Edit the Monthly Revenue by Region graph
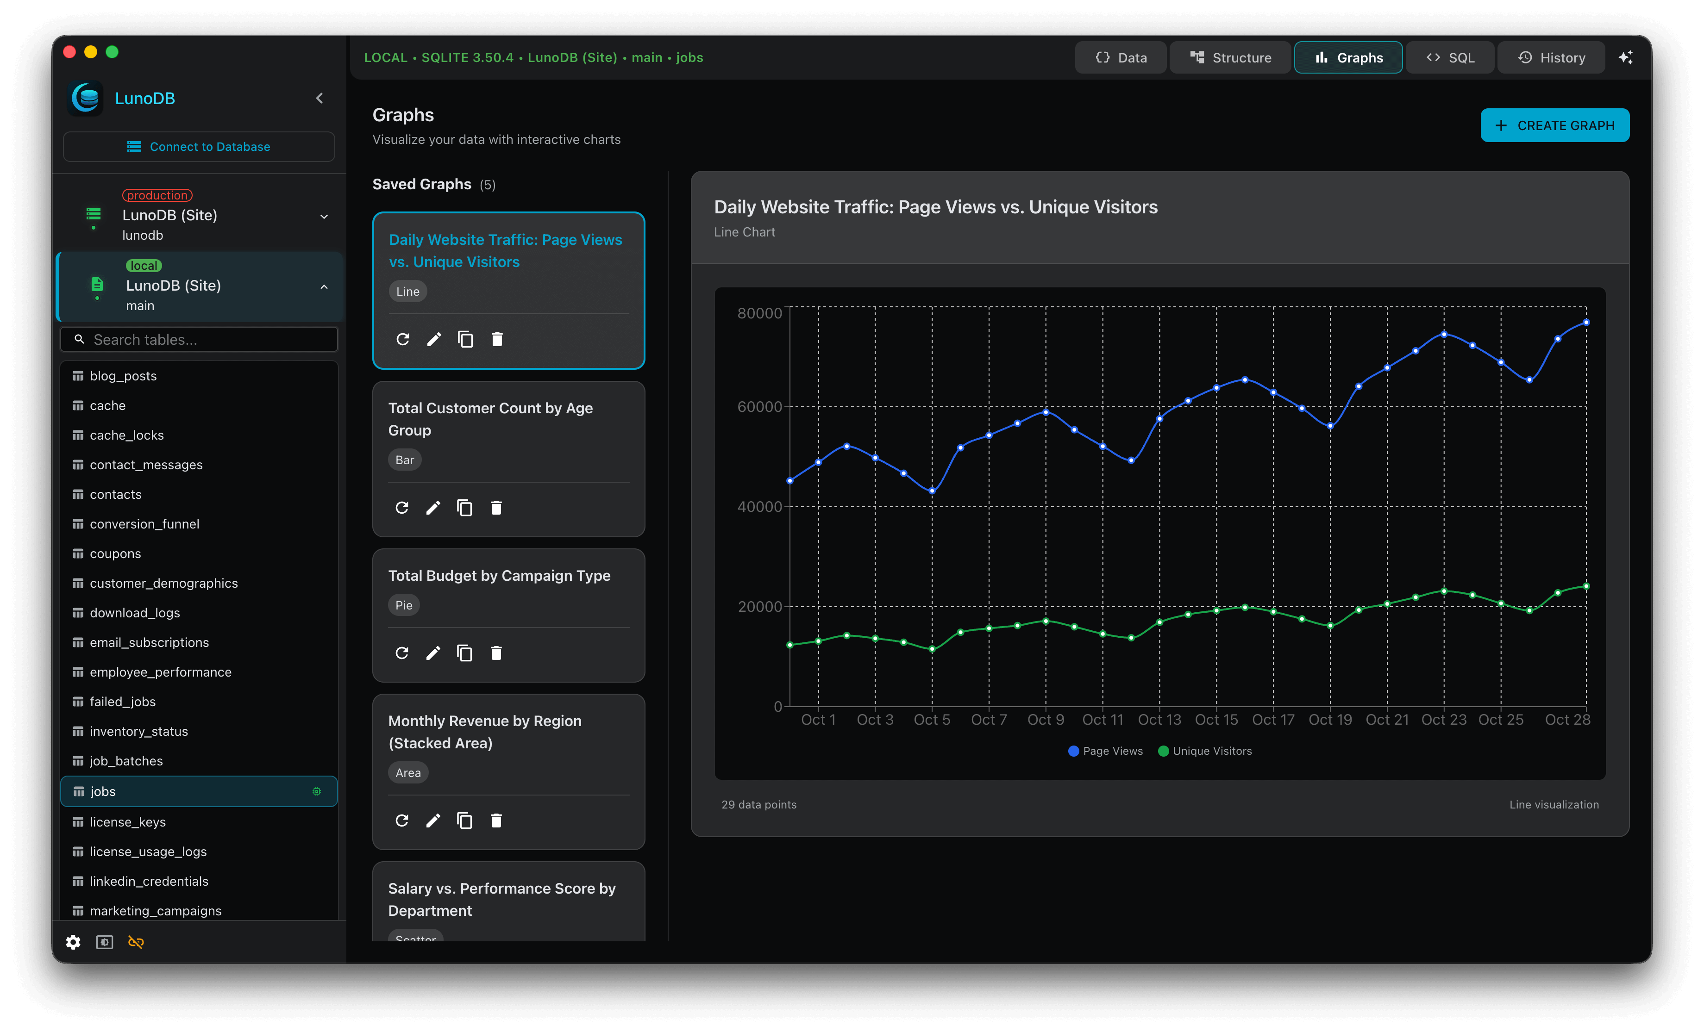The width and height of the screenshot is (1704, 1032). [x=433, y=820]
